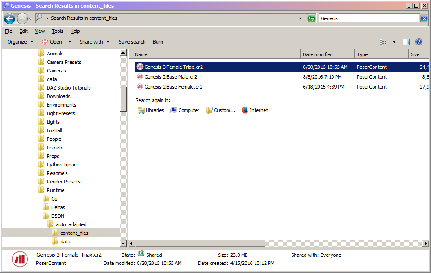Select the Readme's folder

(x=57, y=173)
